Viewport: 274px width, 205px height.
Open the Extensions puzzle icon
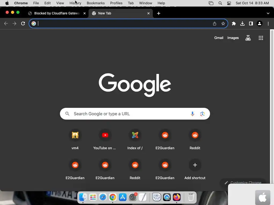[x=234, y=23]
